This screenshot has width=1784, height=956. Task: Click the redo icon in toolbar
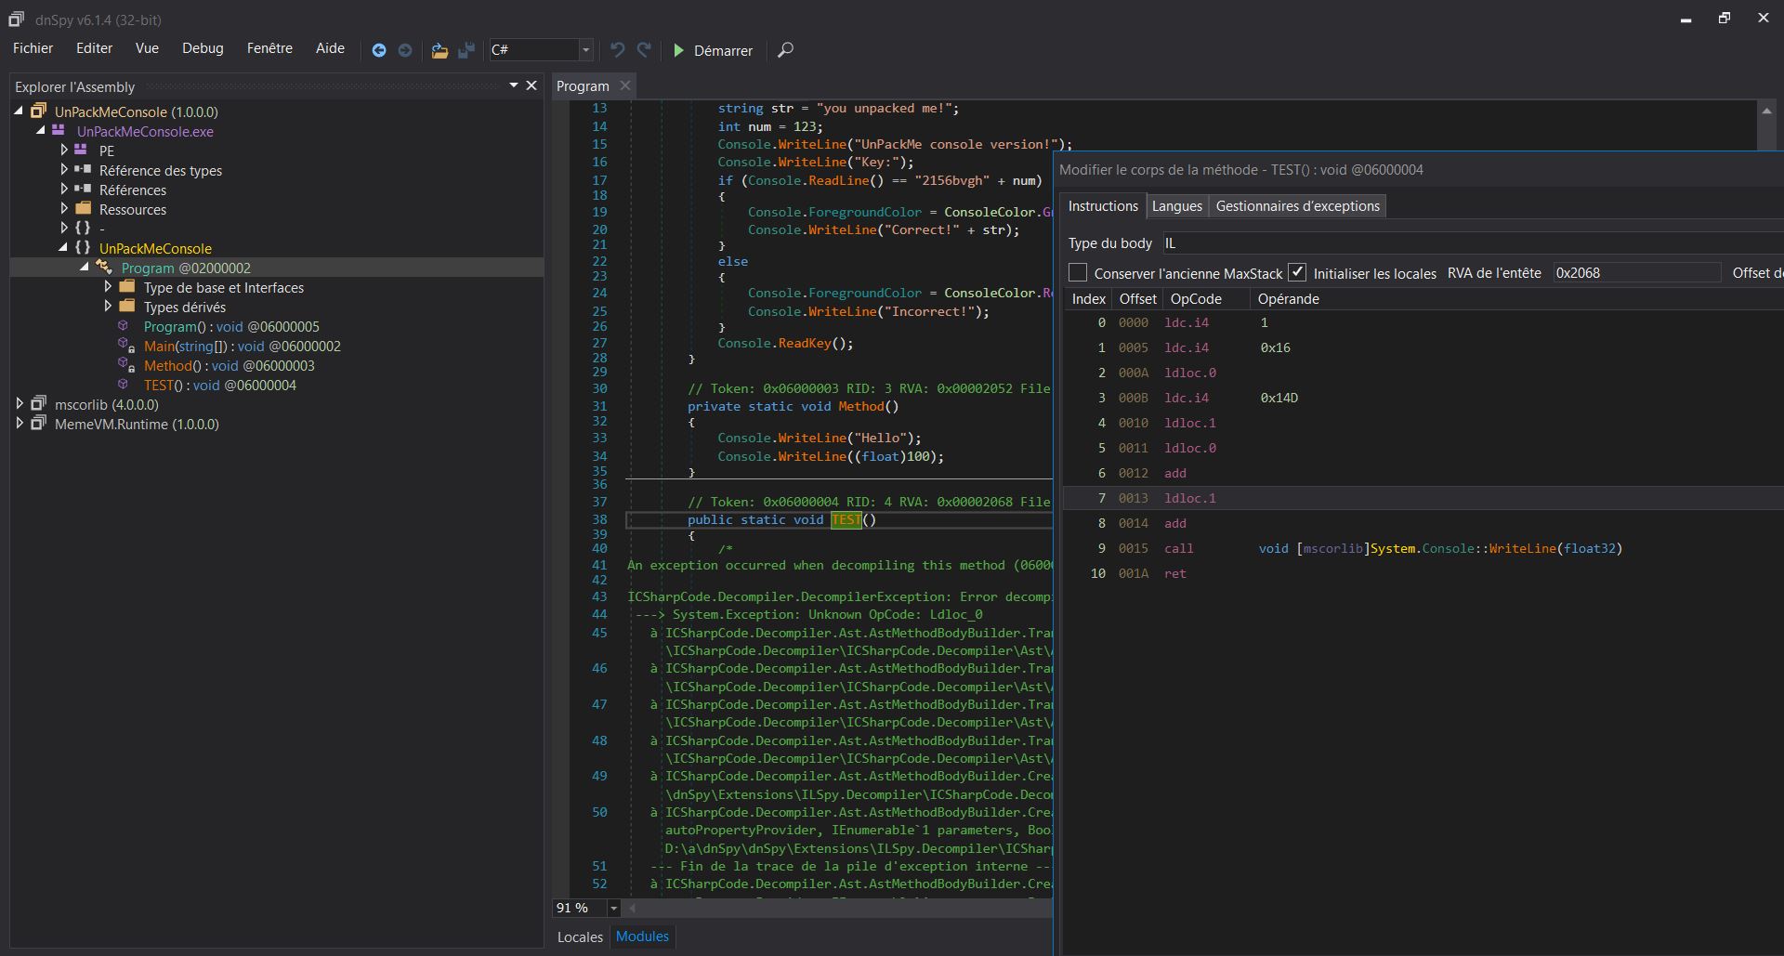coord(644,50)
